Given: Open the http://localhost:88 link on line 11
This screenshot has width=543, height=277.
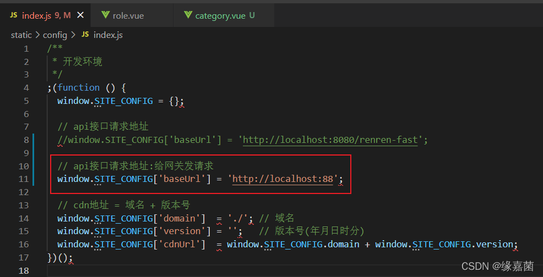Looking at the screenshot, I should tap(283, 179).
